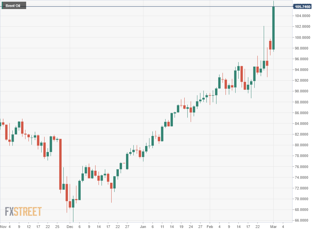The width and height of the screenshot is (316, 231).
Task: Click the Mar label on the date axis
Action: pos(273,226)
